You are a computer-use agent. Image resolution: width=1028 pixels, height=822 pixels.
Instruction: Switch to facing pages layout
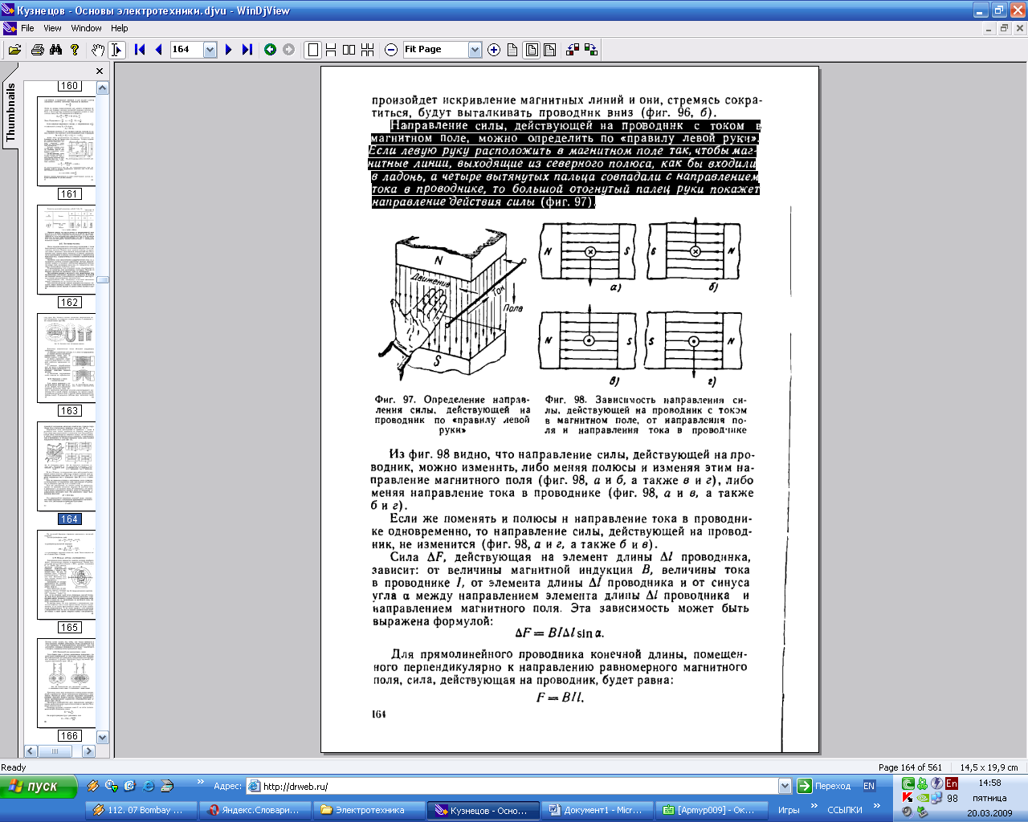(x=349, y=50)
